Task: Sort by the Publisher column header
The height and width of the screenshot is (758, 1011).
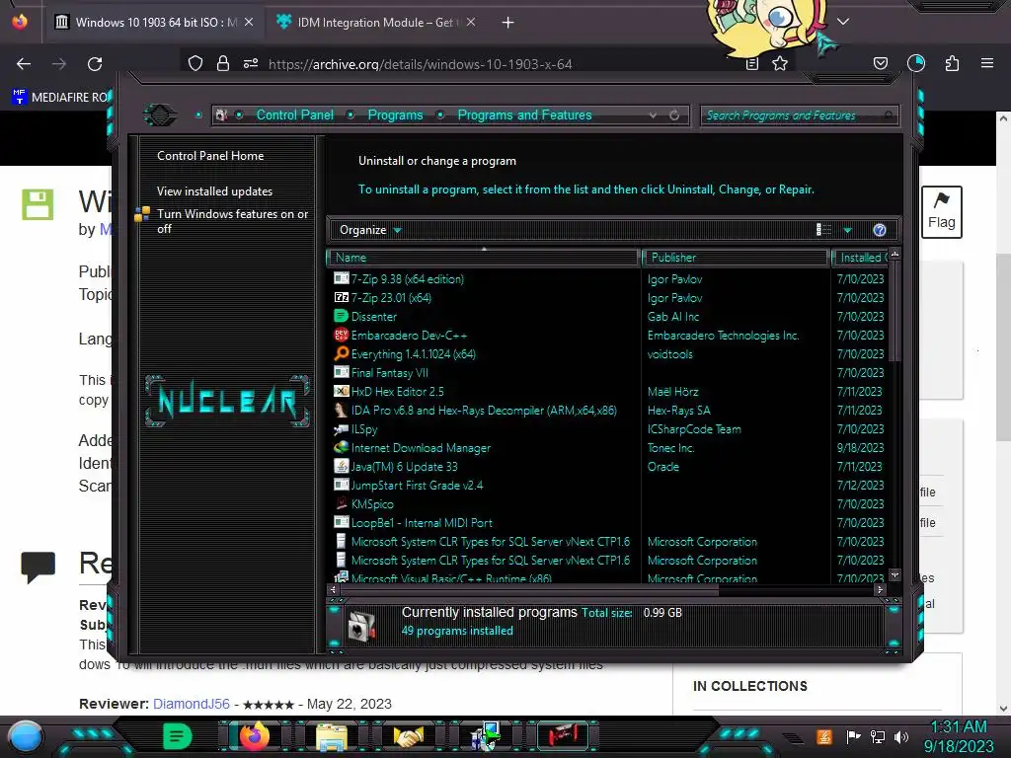Action: click(736, 258)
